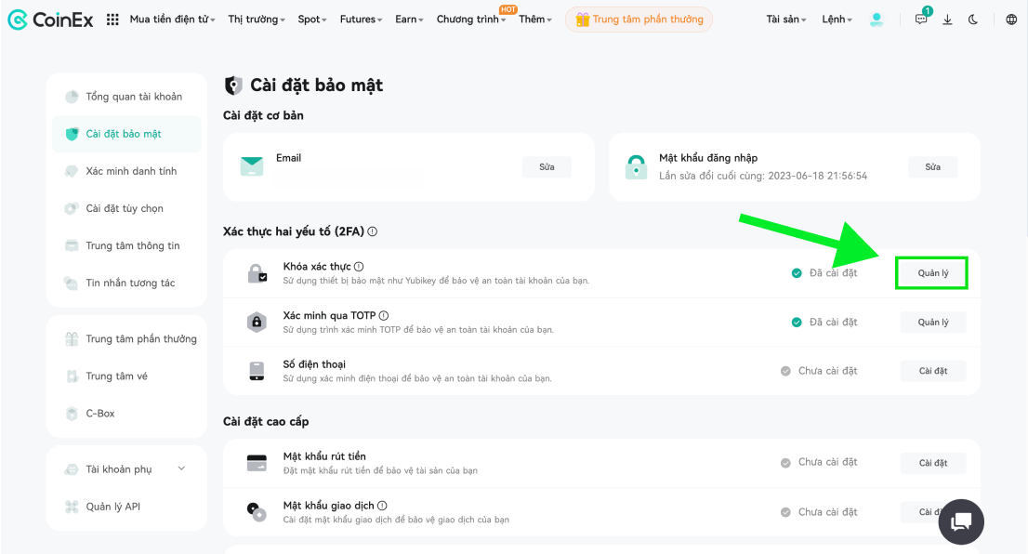Open the Tài sản dropdown menu
This screenshot has width=1028, height=554.
point(786,20)
